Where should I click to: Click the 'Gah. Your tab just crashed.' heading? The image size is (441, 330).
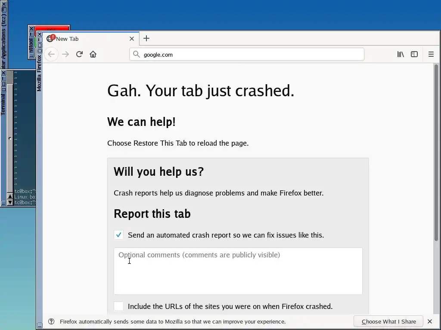201,91
